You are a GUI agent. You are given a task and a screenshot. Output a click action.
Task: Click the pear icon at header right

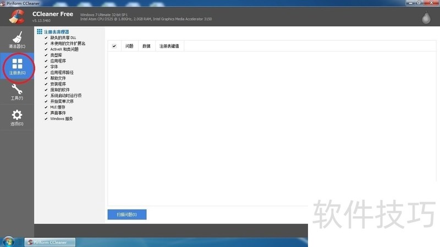[426, 18]
